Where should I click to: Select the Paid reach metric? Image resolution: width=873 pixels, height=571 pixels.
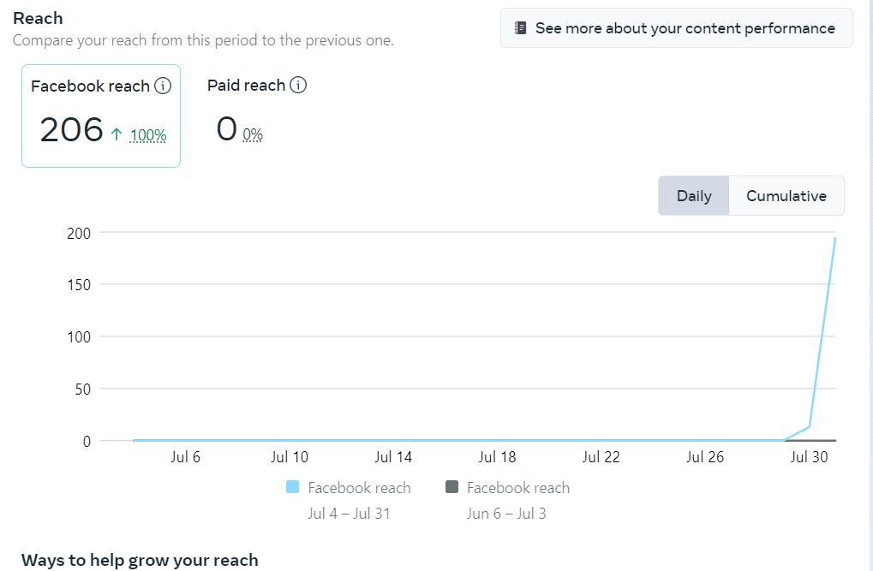pos(246,86)
